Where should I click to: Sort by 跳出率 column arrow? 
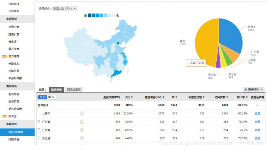click(246, 97)
